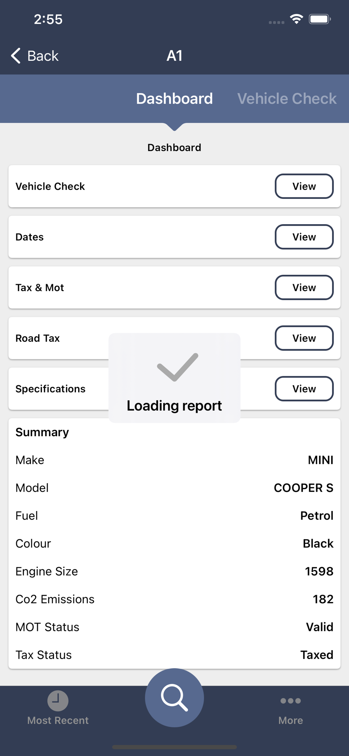Viewport: 349px width, 756px height.
Task: Switch to the Vehicle Check tab
Action: coord(287,99)
